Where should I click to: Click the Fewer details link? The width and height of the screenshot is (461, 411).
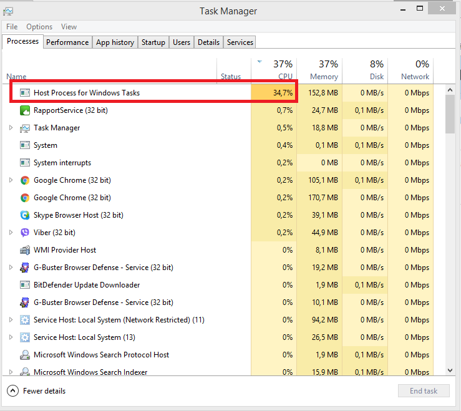[44, 391]
